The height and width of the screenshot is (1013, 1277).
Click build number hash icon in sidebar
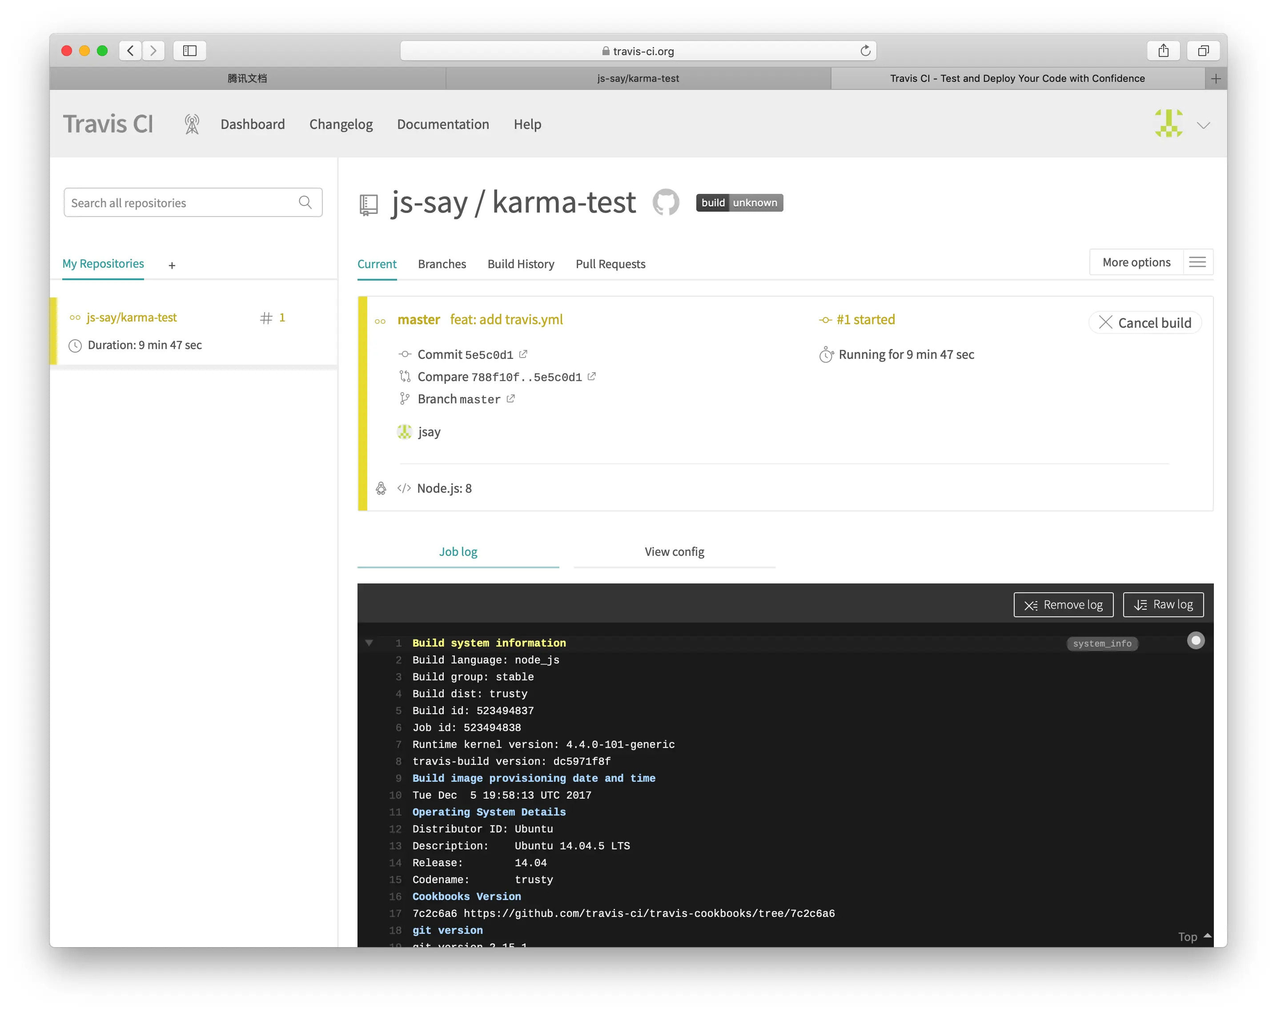point(266,318)
